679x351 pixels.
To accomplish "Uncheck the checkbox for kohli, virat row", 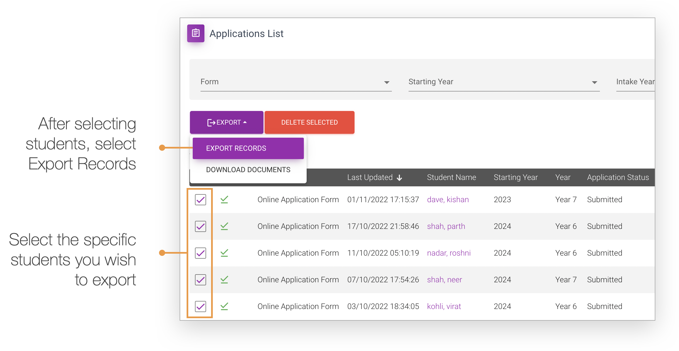I will coord(200,306).
